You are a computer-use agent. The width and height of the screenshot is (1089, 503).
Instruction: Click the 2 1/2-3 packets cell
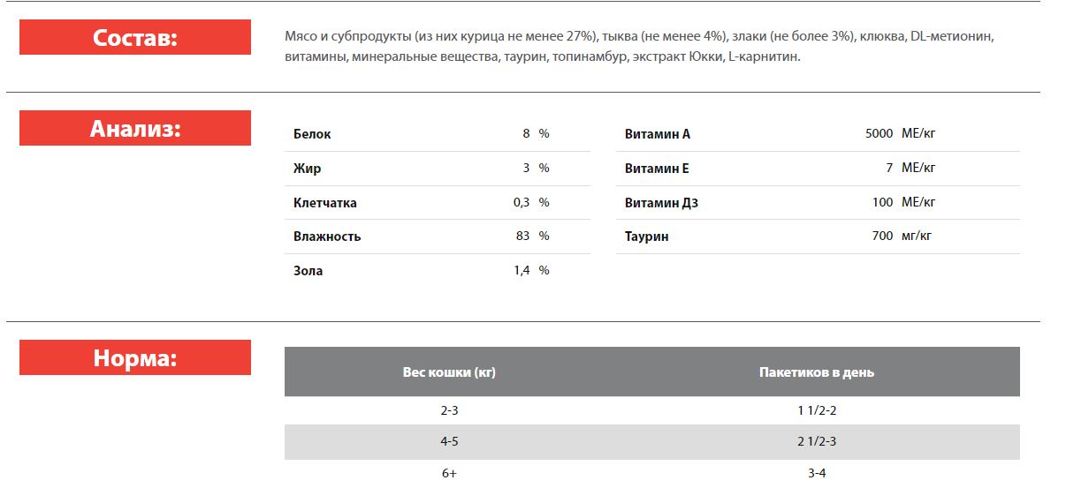(817, 441)
